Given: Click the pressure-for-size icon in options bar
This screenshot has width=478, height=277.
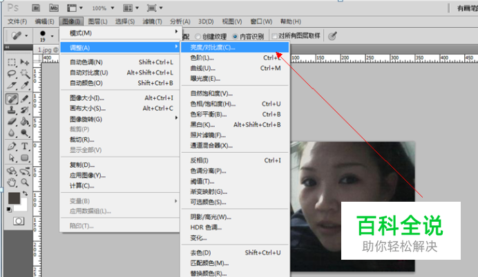Looking at the screenshot, I should pyautogui.click(x=332, y=36).
